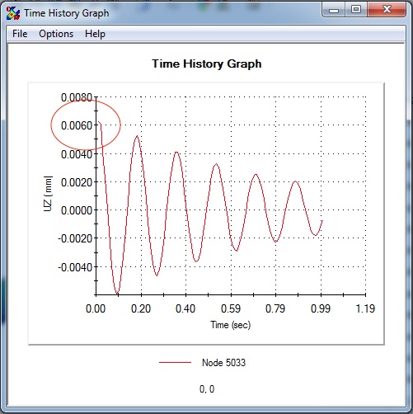Click the -0.0020 y-axis value

pos(75,238)
